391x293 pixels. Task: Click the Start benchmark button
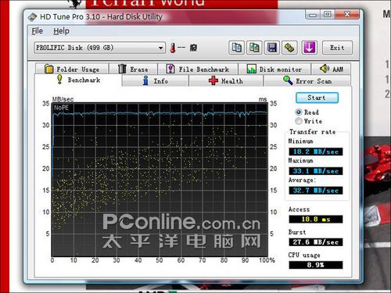click(317, 98)
